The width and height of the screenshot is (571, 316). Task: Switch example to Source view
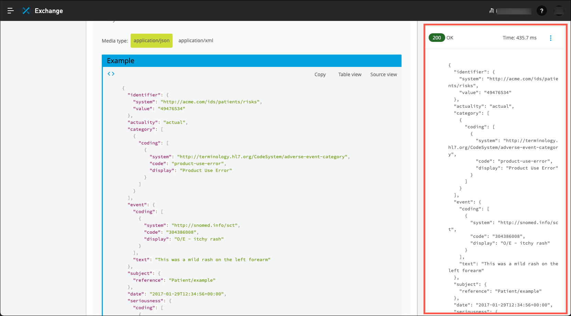point(384,74)
